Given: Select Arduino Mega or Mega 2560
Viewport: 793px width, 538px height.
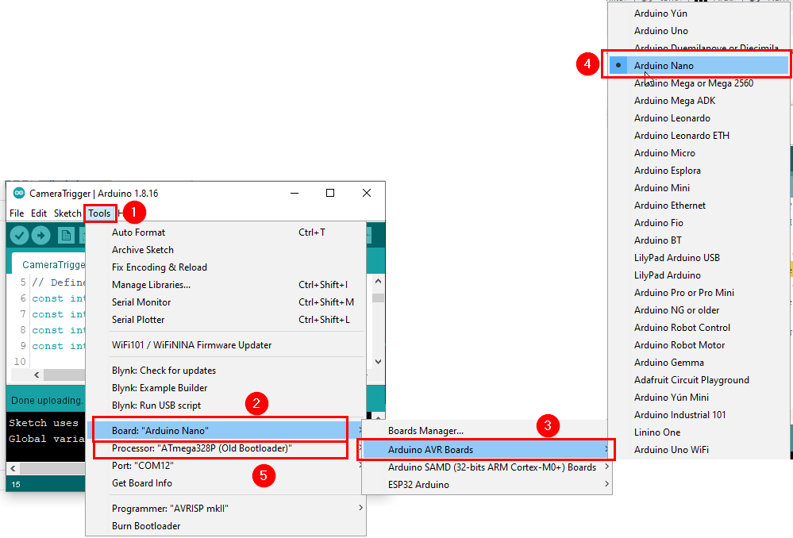Looking at the screenshot, I should pyautogui.click(x=698, y=83).
